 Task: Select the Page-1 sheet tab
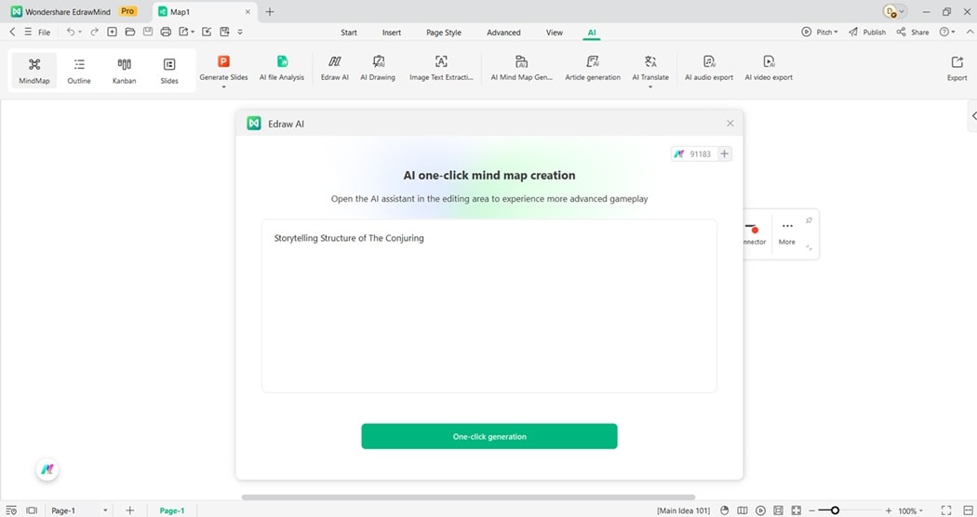pos(172,510)
